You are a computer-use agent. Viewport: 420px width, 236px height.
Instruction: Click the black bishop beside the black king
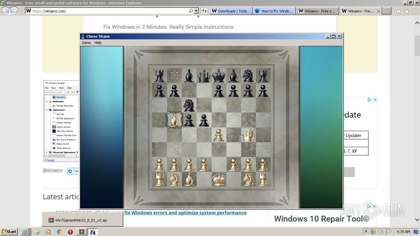233,76
